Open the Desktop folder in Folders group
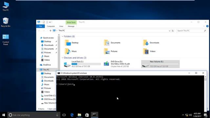The image size is (210, 118). tap(72, 43)
